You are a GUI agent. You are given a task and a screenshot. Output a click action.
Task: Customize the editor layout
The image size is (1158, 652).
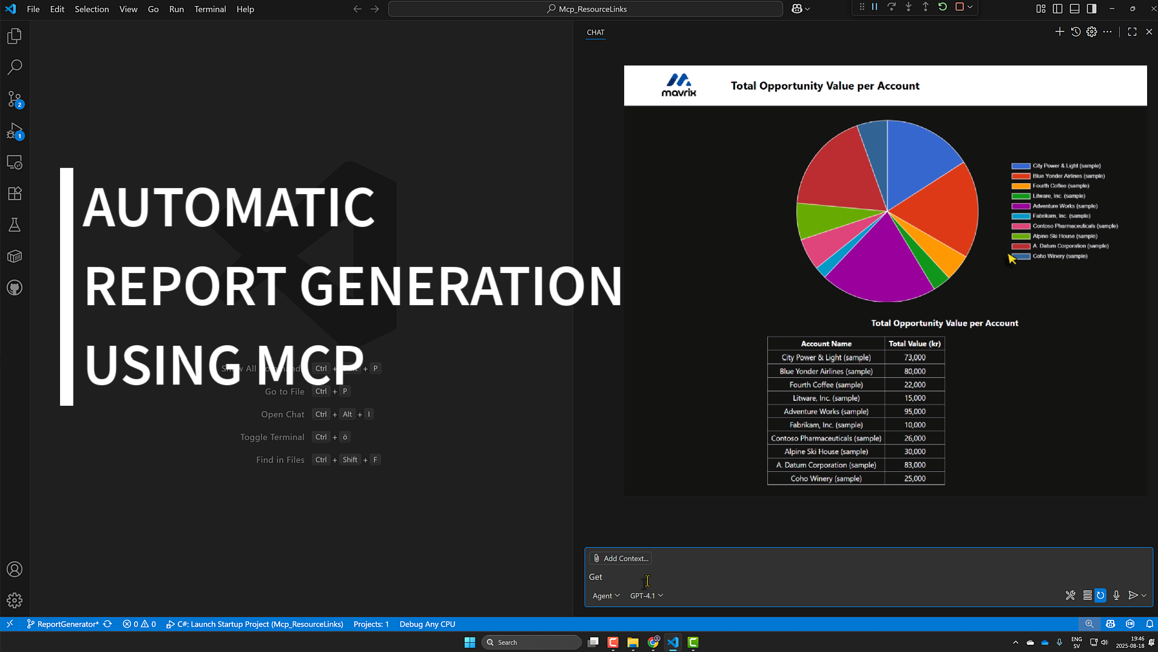[1041, 8]
